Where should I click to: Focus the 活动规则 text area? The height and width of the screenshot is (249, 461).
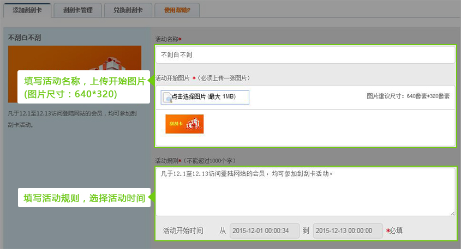(x=305, y=191)
